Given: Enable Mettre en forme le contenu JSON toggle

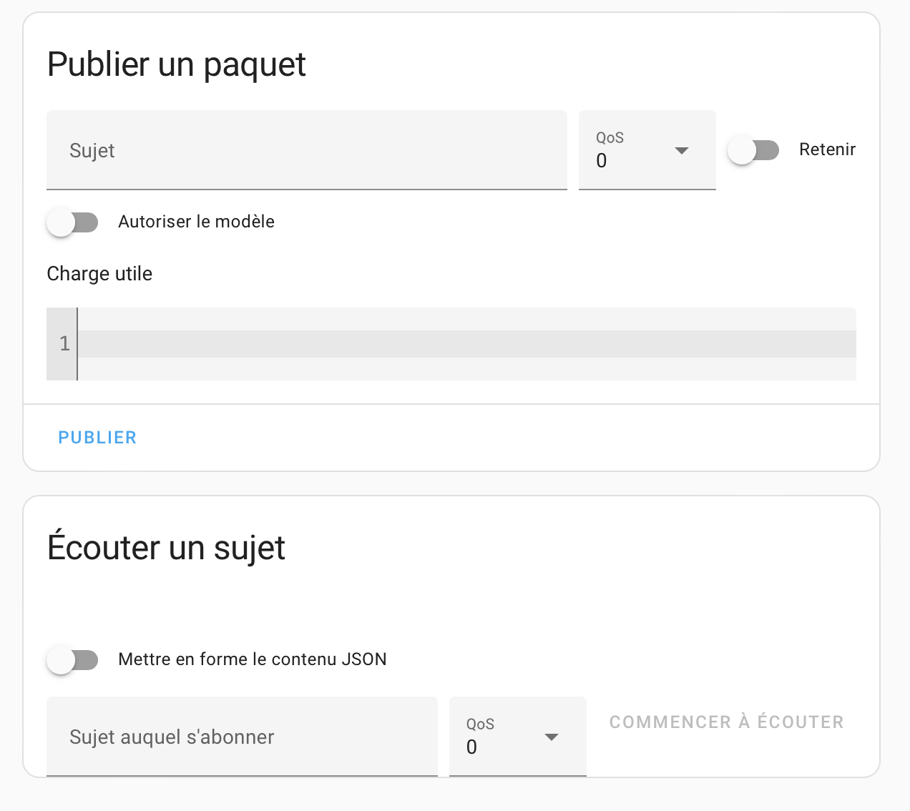Looking at the screenshot, I should point(72,659).
